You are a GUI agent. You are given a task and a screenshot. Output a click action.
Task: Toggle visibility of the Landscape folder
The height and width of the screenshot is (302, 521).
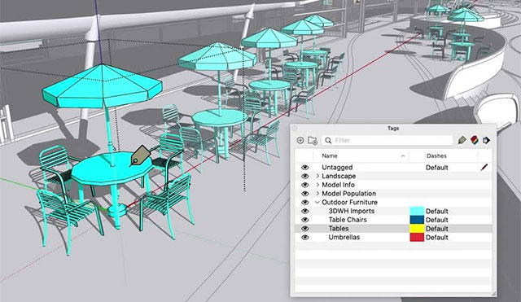pos(304,176)
